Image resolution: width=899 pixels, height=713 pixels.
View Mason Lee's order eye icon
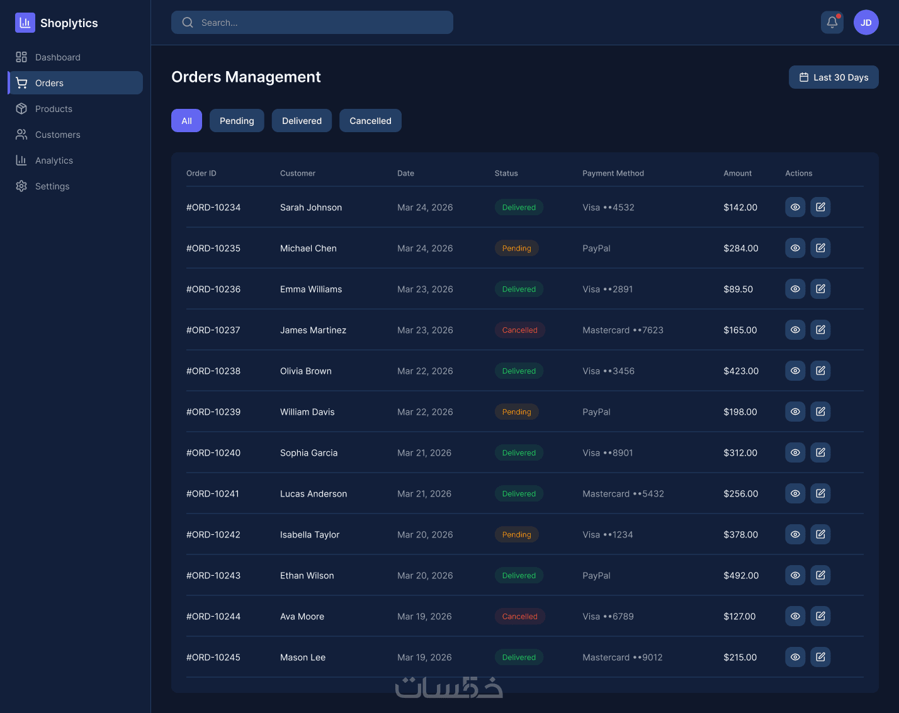(x=795, y=657)
